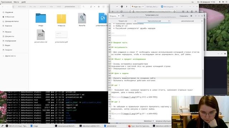Screen dimensions: 229x128
Task: Click the image/1.png link line in the editor
Action: tap(135, 97)
